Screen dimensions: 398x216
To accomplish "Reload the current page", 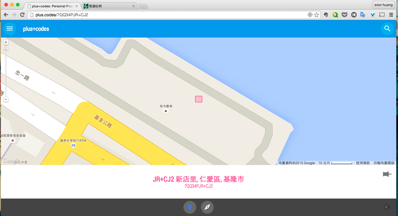I will (x=22, y=15).
